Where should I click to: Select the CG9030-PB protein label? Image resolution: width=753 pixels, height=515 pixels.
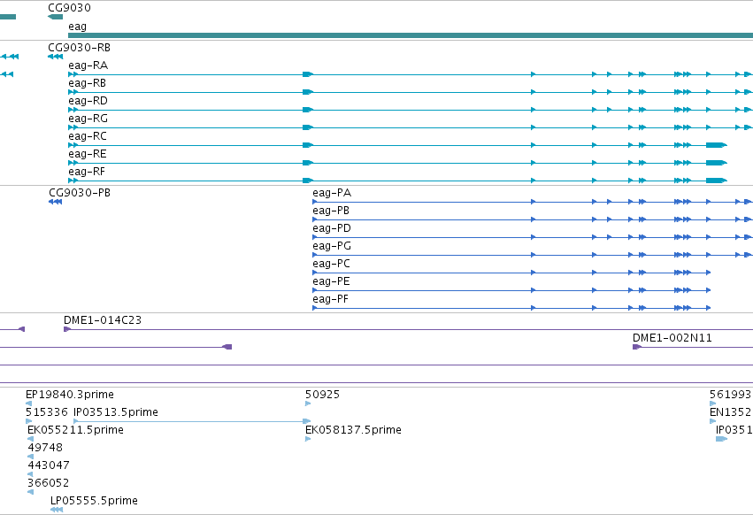pos(80,193)
